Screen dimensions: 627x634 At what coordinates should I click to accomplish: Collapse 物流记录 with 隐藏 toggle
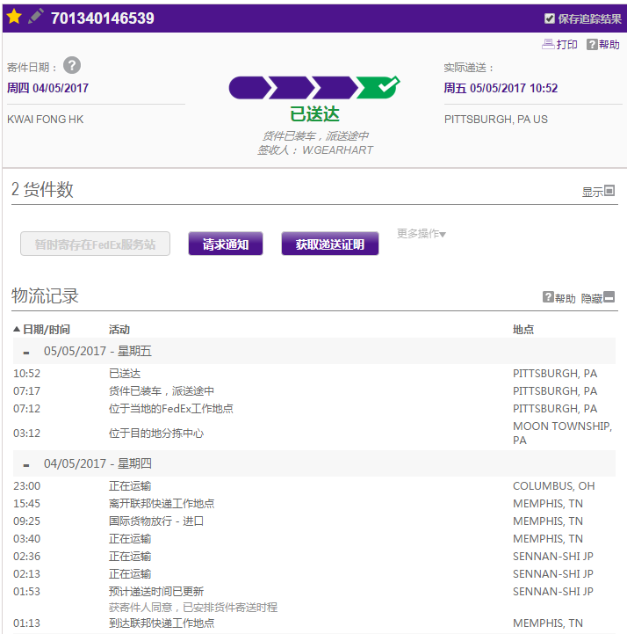[x=597, y=298]
